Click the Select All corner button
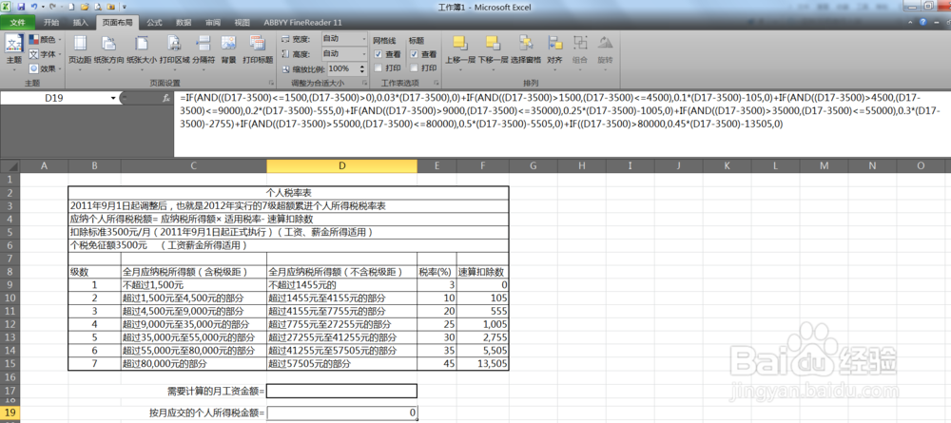 10,166
